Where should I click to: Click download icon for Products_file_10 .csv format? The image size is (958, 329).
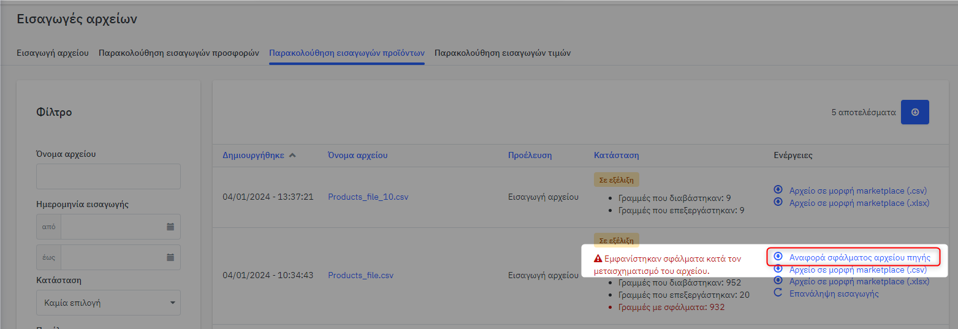(x=778, y=190)
